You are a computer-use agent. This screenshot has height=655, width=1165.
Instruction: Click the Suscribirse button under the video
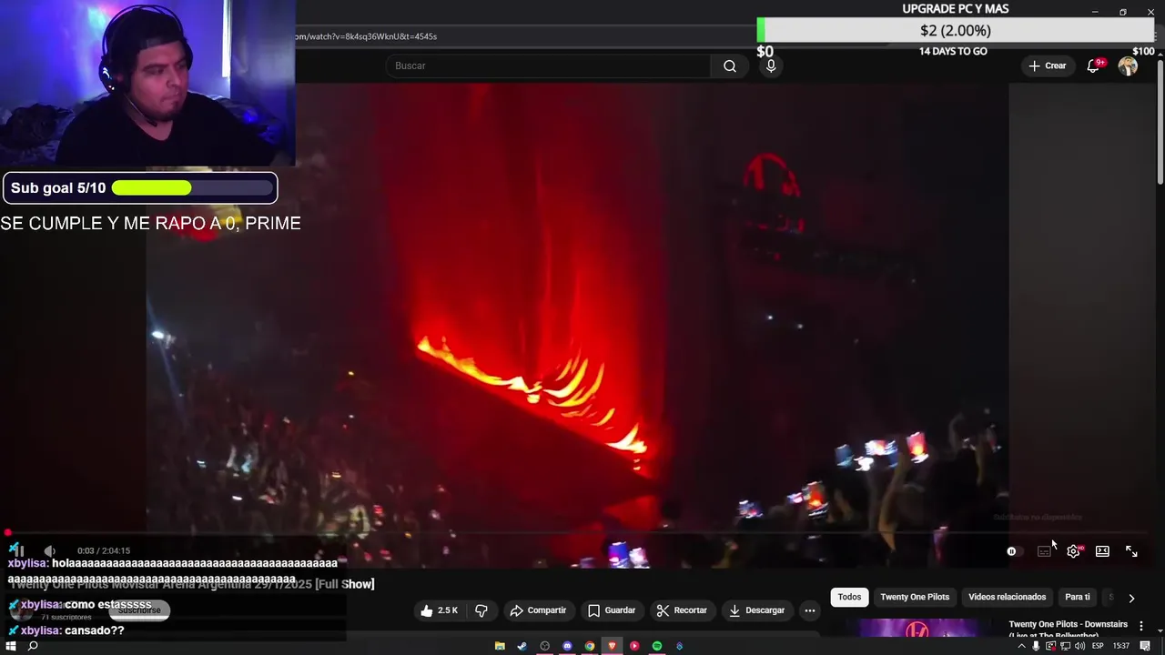[x=139, y=610]
